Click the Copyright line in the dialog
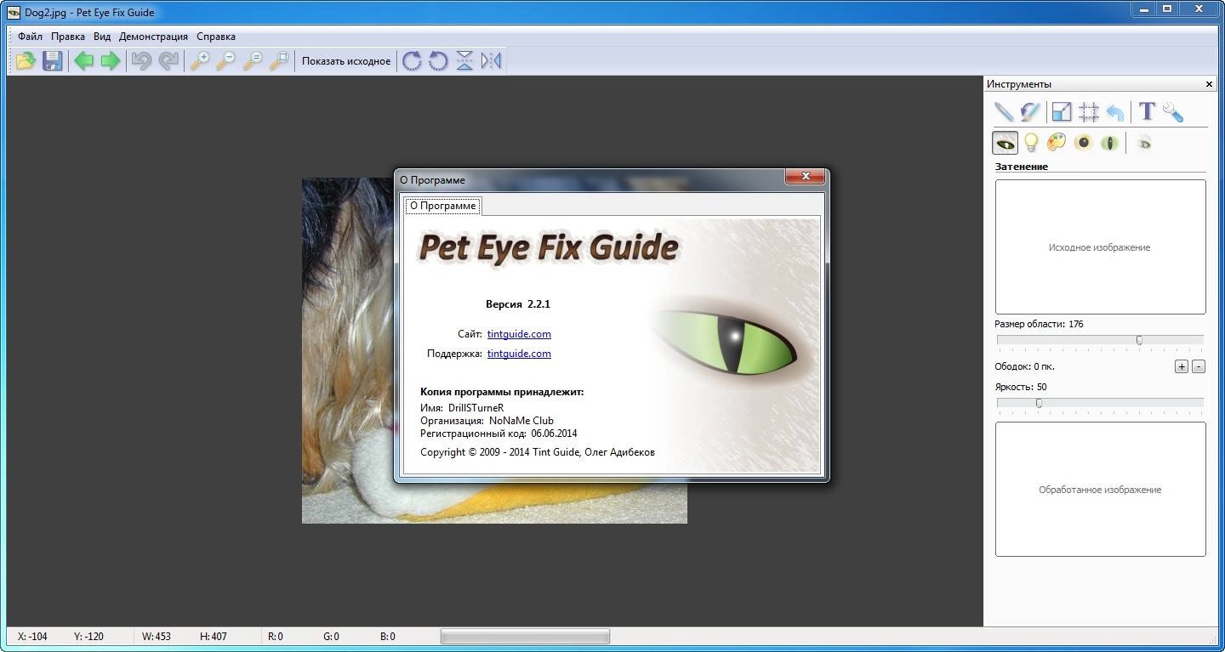1225x652 pixels. click(x=538, y=452)
